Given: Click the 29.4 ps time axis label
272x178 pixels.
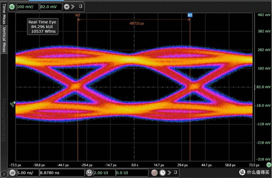Looking at the screenshot, I should click(182, 165).
